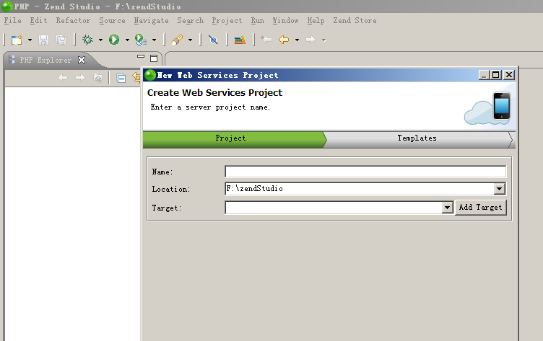The image size is (543, 341).
Task: Open the Location dropdown arrow
Action: (x=500, y=189)
